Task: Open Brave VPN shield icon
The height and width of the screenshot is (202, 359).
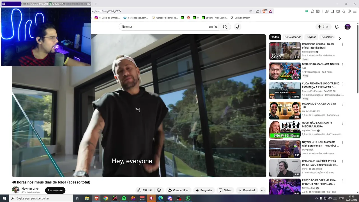Action: pyautogui.click(x=349, y=11)
